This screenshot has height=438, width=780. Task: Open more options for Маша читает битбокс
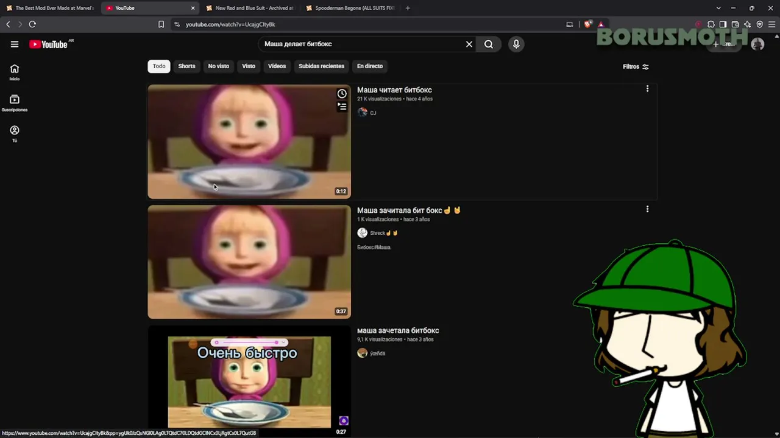coord(647,89)
